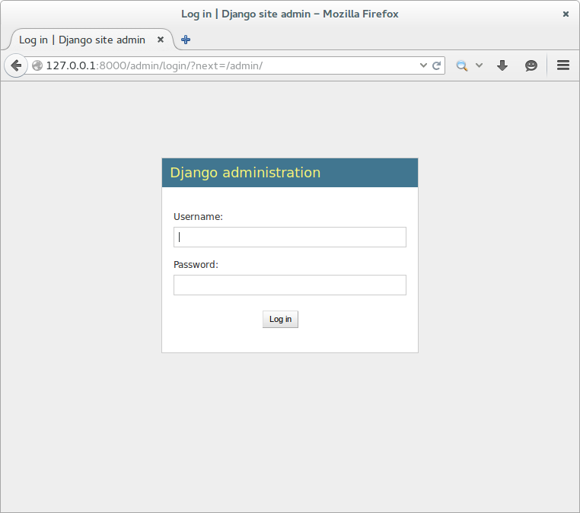Click the search magnifier icon
580x513 pixels.
coord(461,65)
